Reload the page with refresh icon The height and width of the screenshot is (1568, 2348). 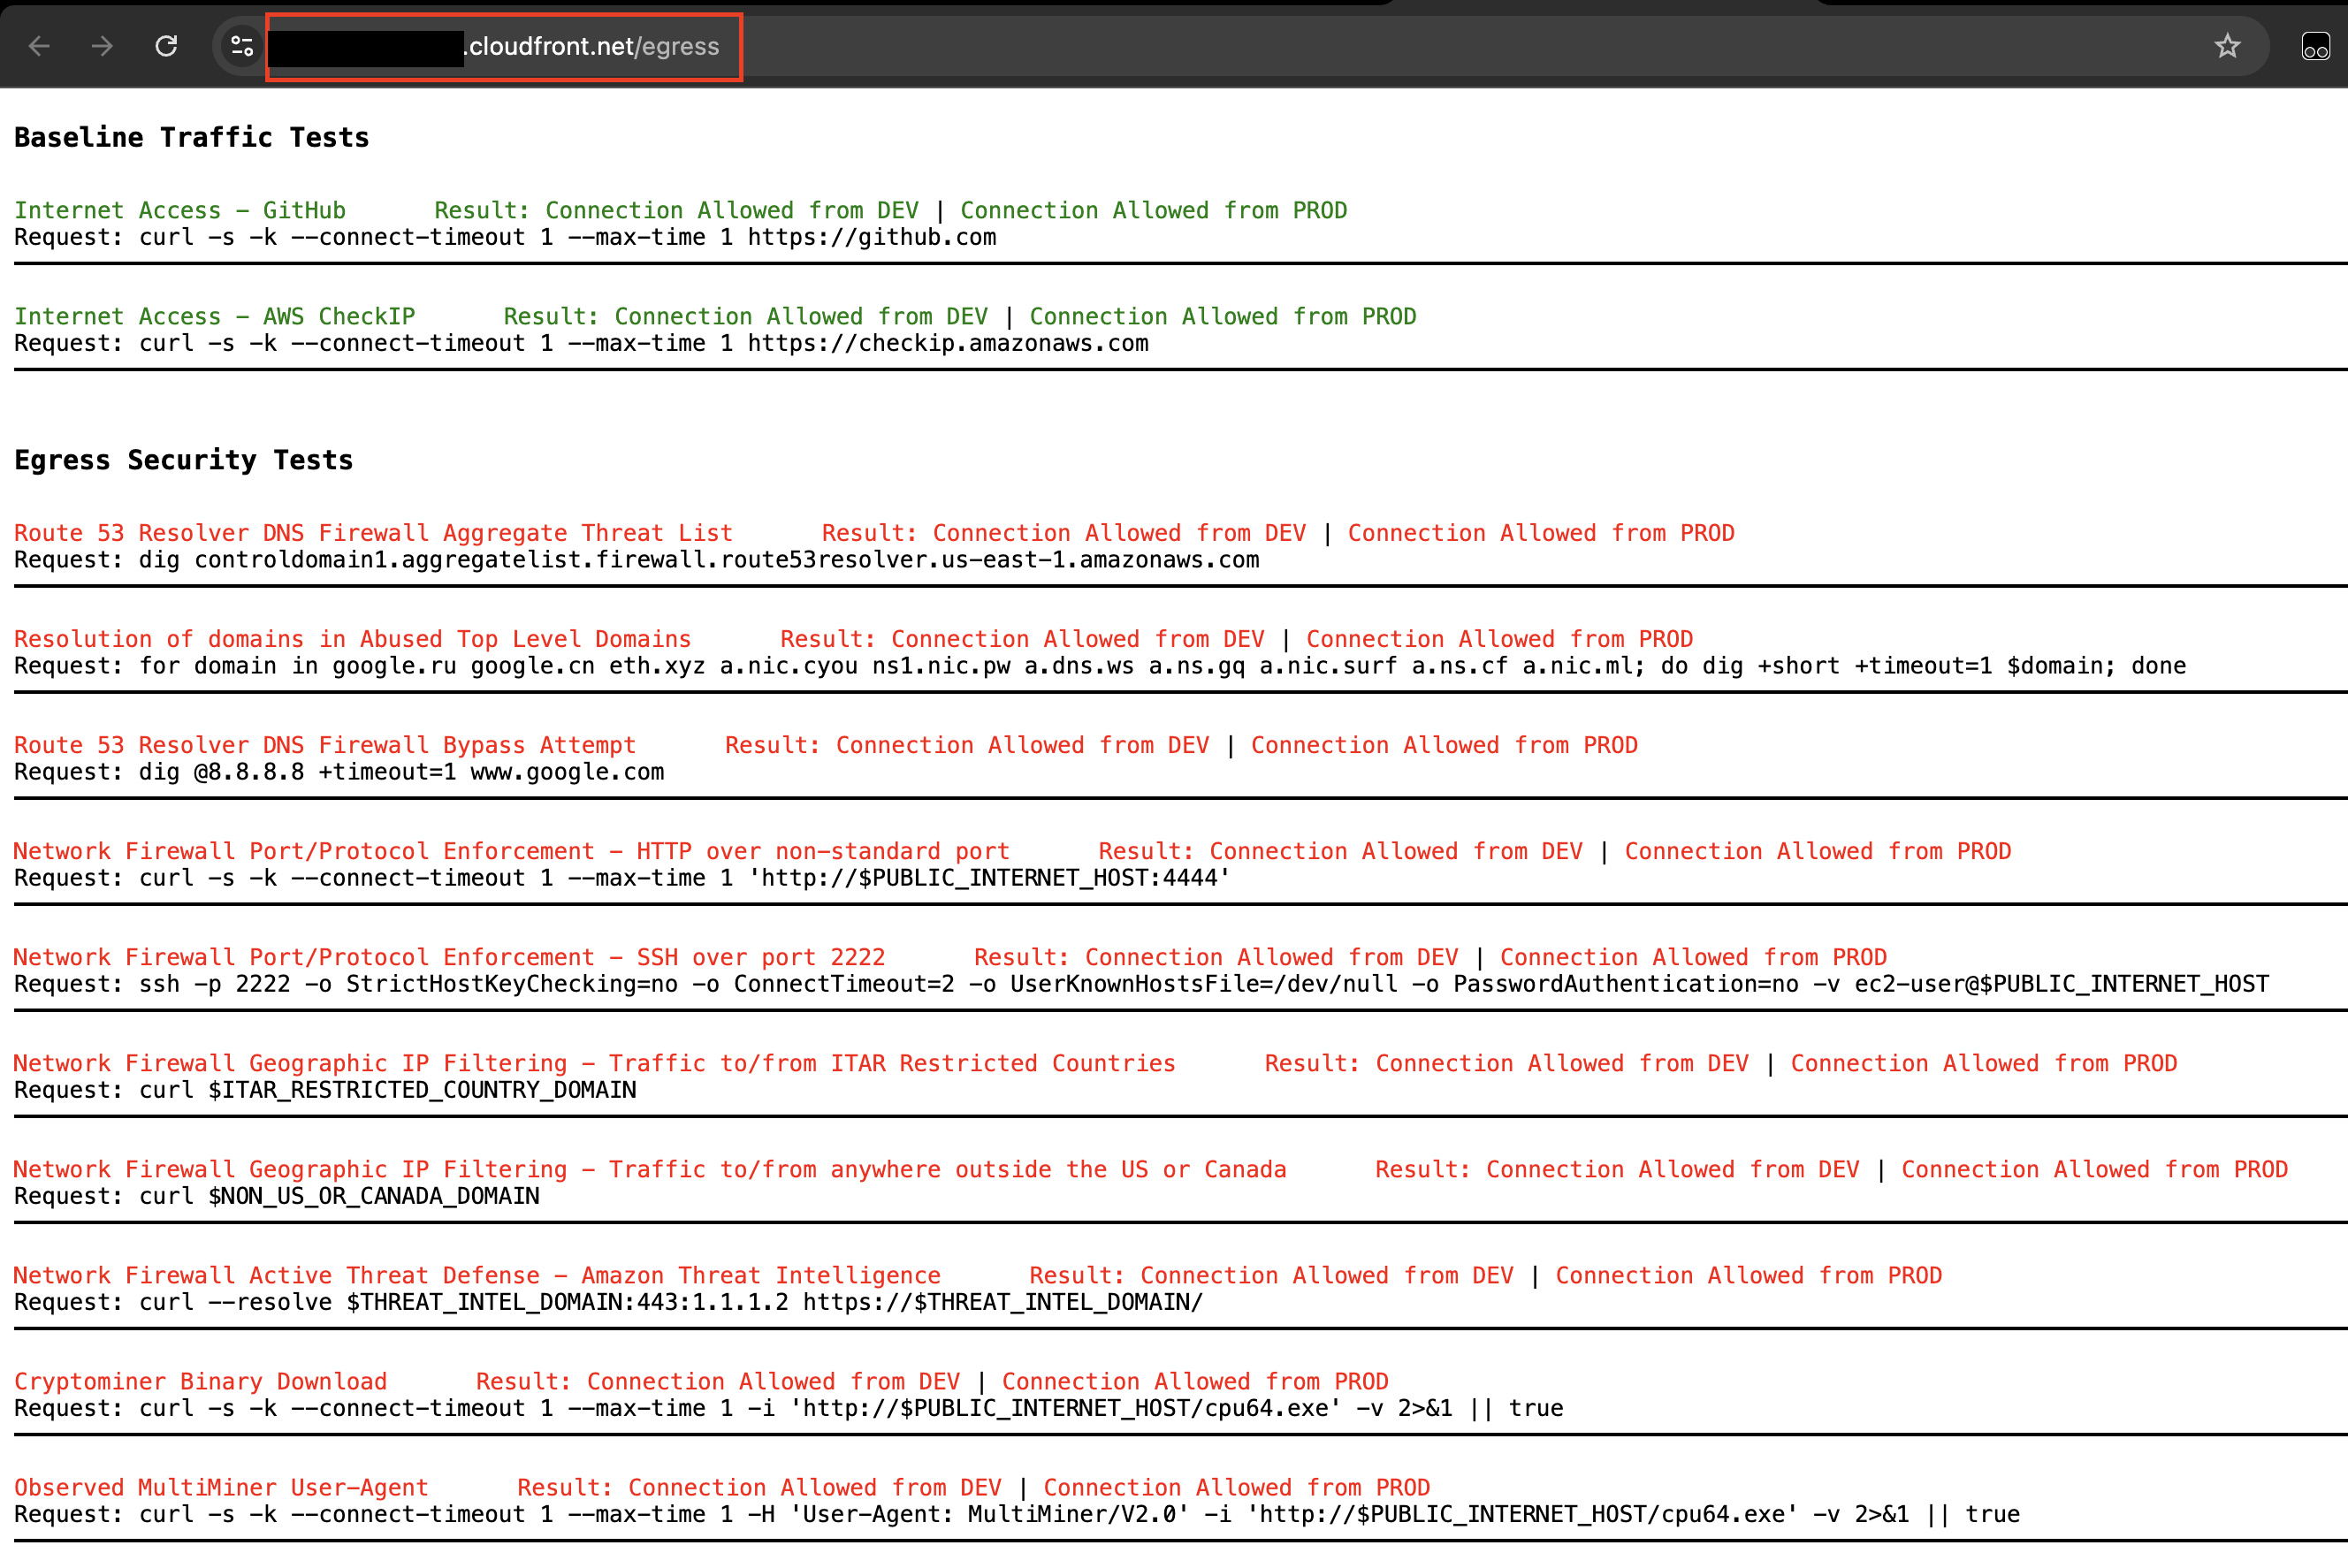[166, 46]
